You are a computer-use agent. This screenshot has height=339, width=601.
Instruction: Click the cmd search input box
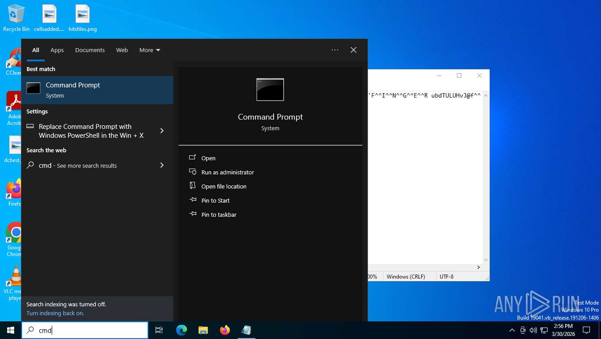85,330
